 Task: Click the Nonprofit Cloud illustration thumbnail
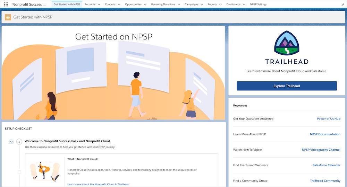coord(45,171)
